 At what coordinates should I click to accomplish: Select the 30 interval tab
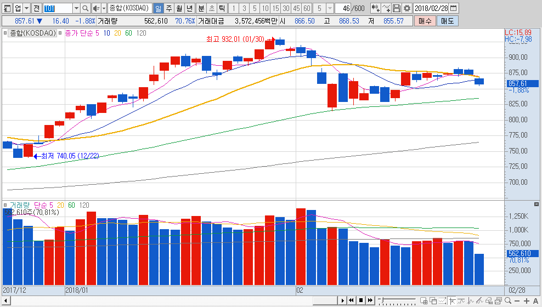(x=286, y=8)
